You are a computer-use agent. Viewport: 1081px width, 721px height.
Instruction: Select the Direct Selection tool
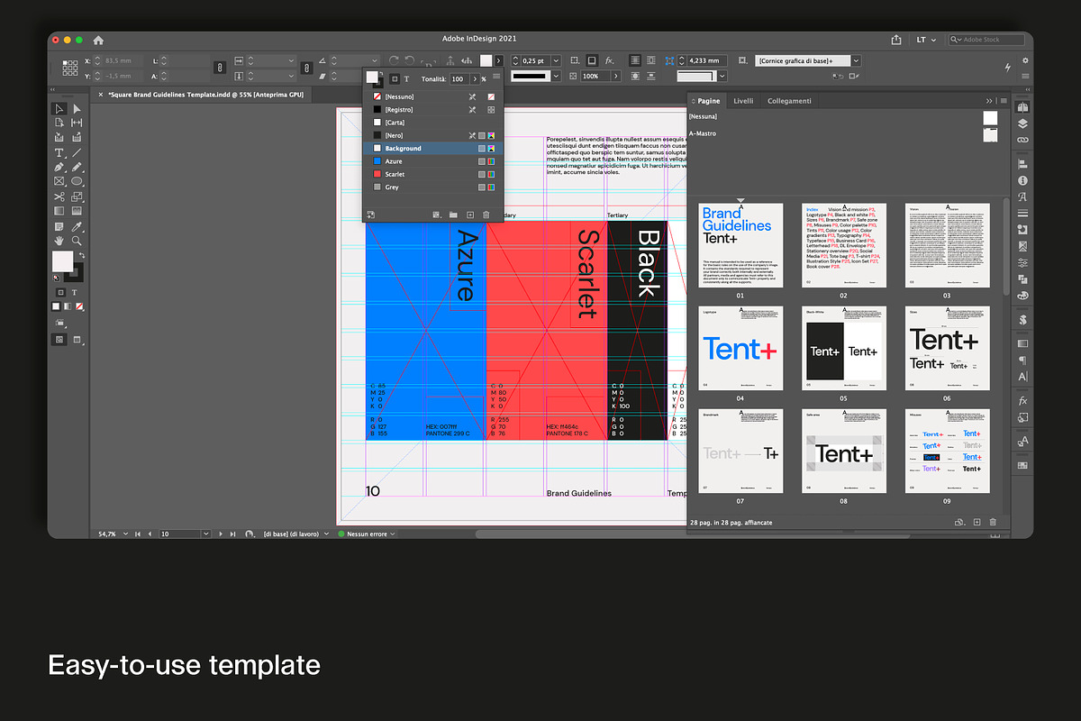[x=77, y=109]
